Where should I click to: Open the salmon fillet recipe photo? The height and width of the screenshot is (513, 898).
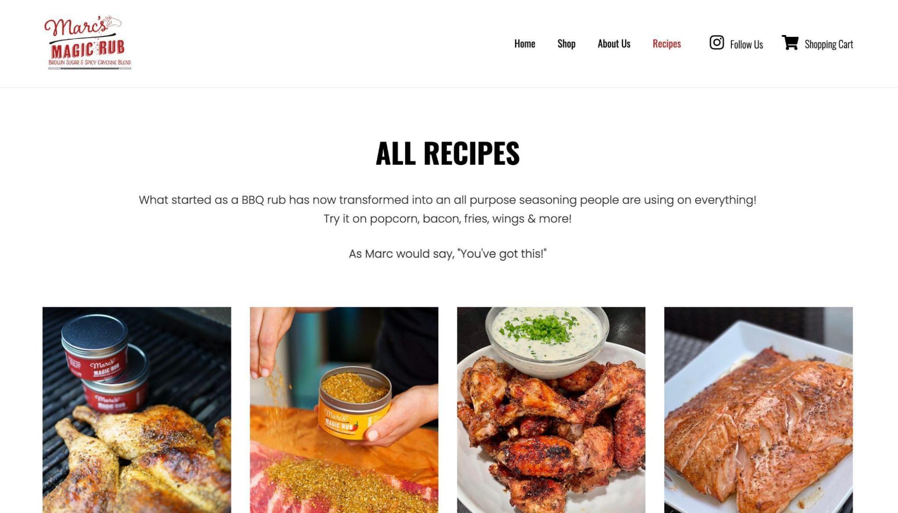pyautogui.click(x=758, y=410)
